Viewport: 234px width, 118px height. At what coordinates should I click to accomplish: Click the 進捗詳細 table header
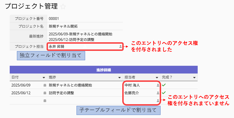[103, 70]
